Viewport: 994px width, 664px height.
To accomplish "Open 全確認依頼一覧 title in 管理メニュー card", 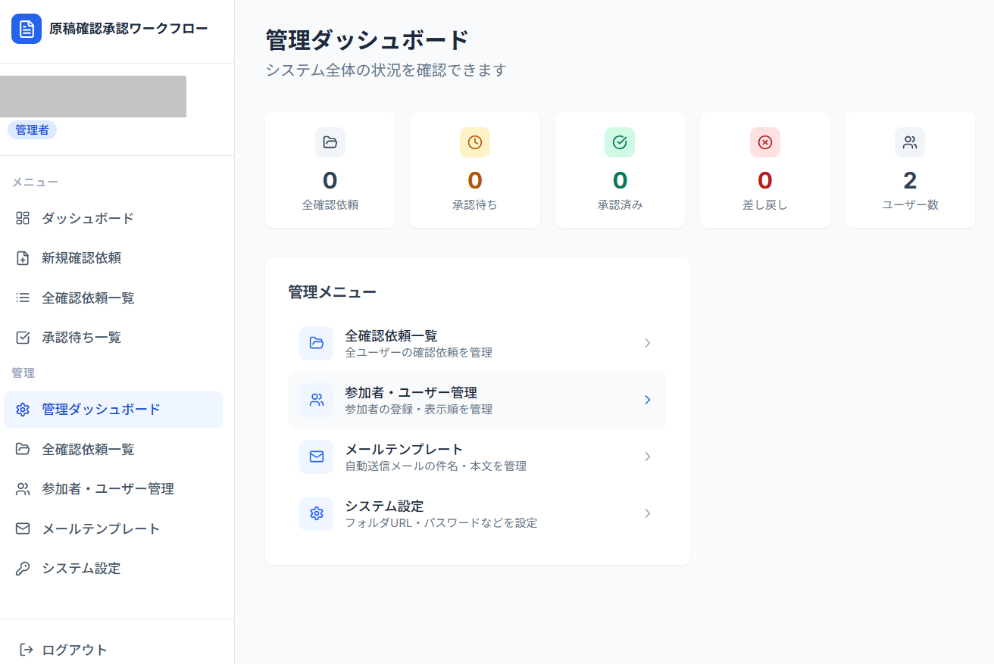I will 391,335.
